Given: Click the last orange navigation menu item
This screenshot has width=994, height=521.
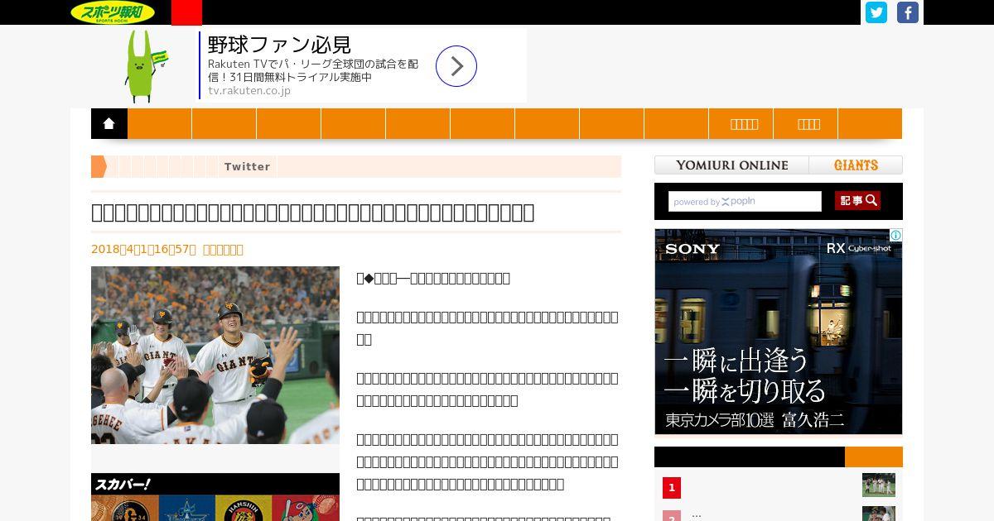Looking at the screenshot, I should (870, 123).
